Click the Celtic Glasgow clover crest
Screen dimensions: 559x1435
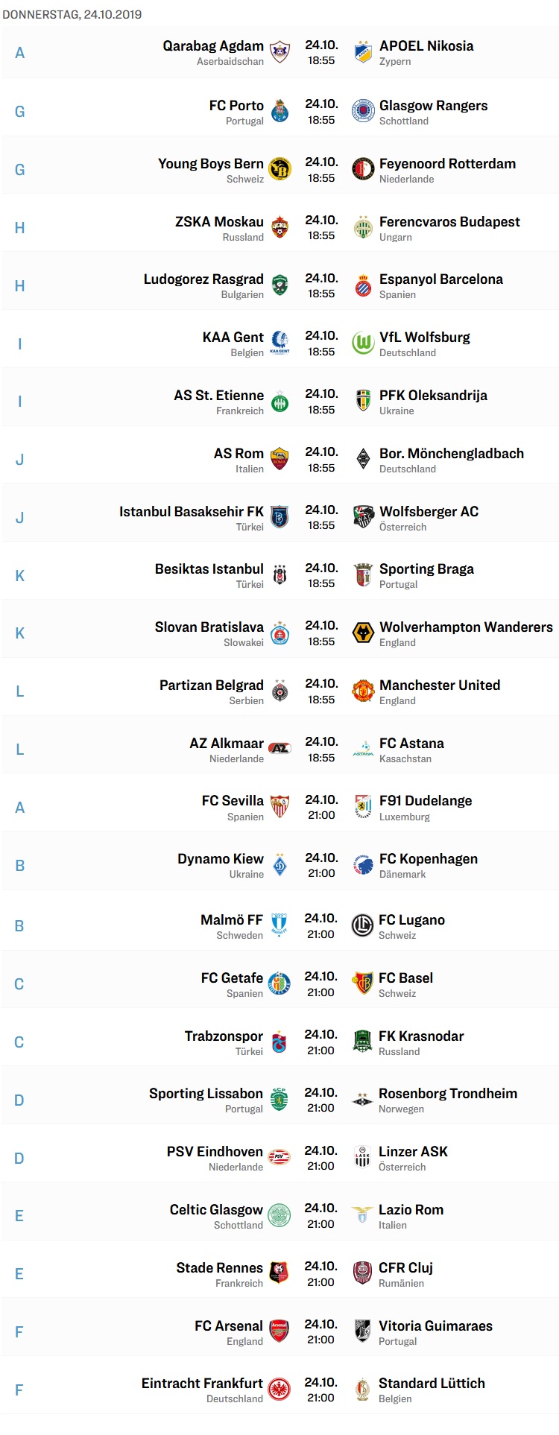[x=279, y=1215]
